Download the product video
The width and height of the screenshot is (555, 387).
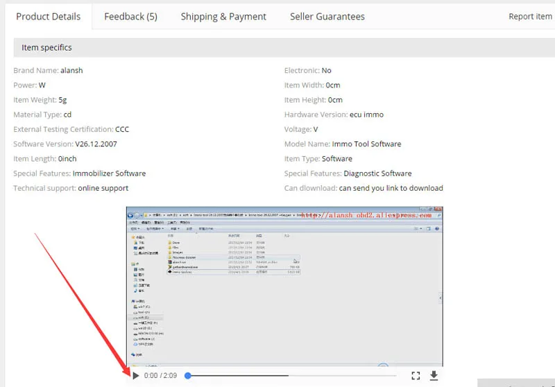click(x=434, y=376)
